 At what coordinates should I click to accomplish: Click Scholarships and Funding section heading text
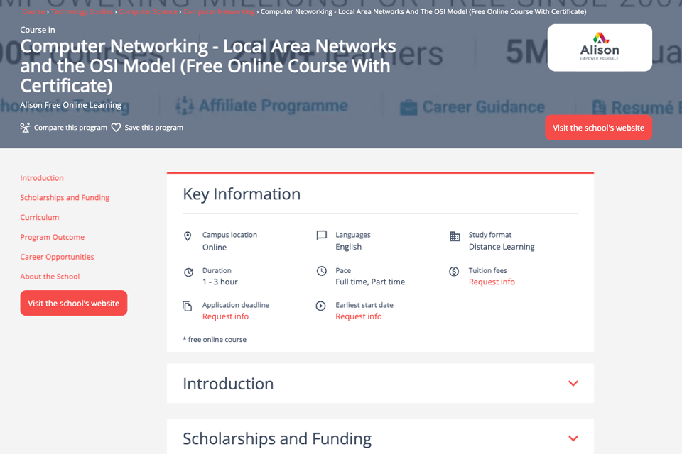click(277, 439)
